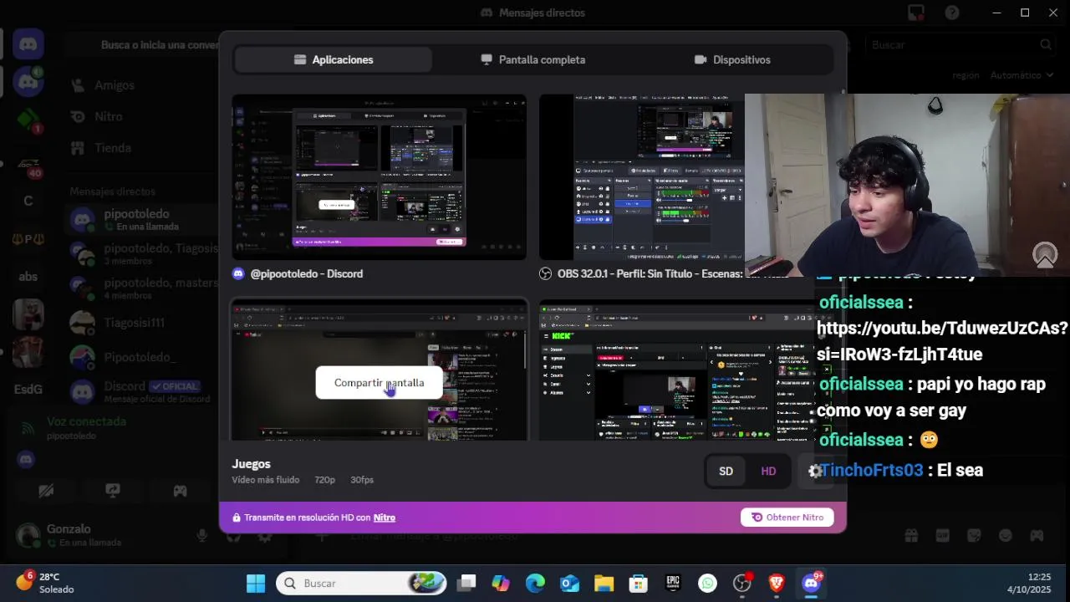Switch to the Dispositivos tab
1070x602 pixels.
tap(732, 60)
